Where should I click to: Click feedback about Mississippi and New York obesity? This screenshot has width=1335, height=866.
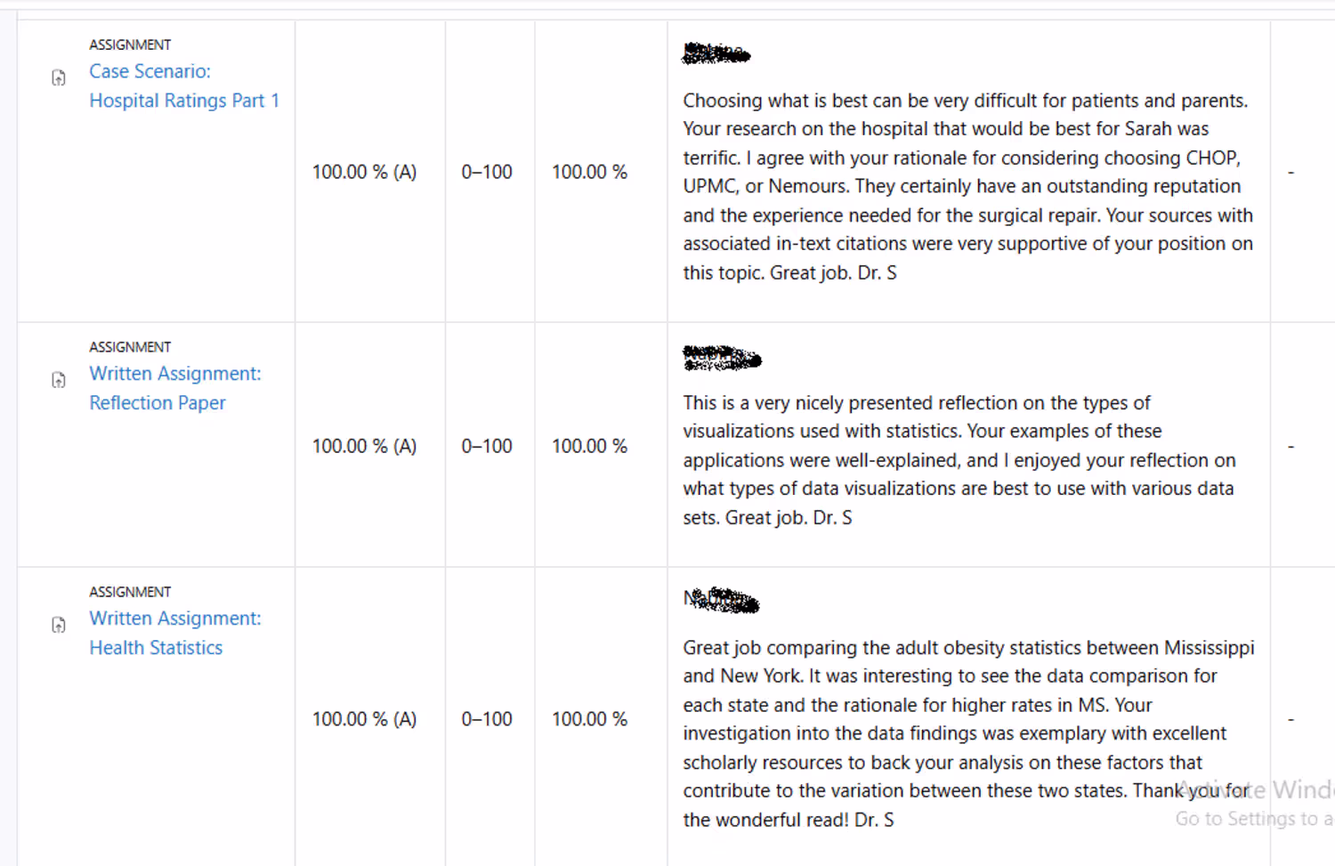(x=968, y=733)
